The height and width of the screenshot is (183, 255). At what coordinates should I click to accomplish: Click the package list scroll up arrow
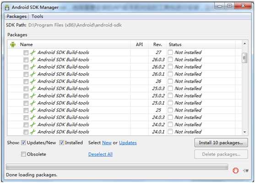pos(244,43)
